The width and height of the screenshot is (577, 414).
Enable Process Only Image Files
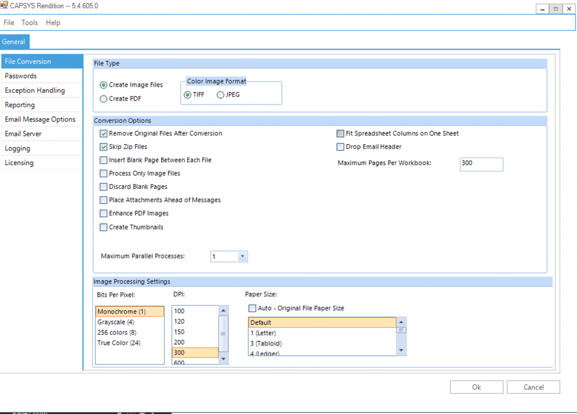pos(104,173)
